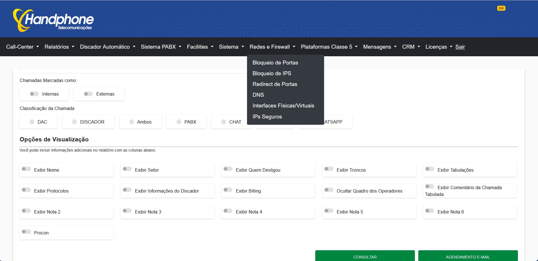Click the 8.0 version badge
538x261 pixels.
[x=501, y=8]
